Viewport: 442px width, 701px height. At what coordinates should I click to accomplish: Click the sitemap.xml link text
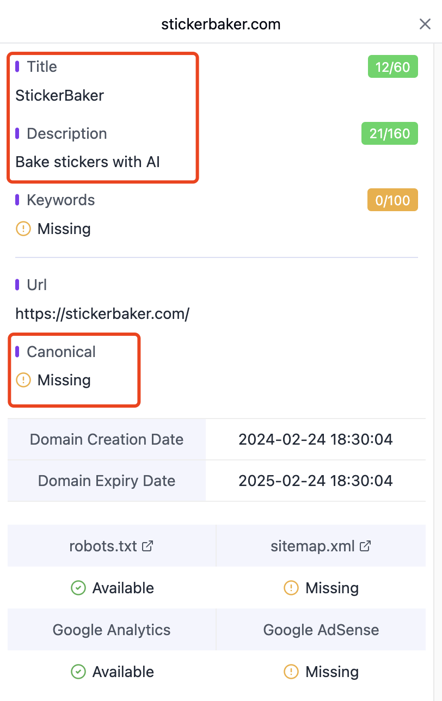312,546
